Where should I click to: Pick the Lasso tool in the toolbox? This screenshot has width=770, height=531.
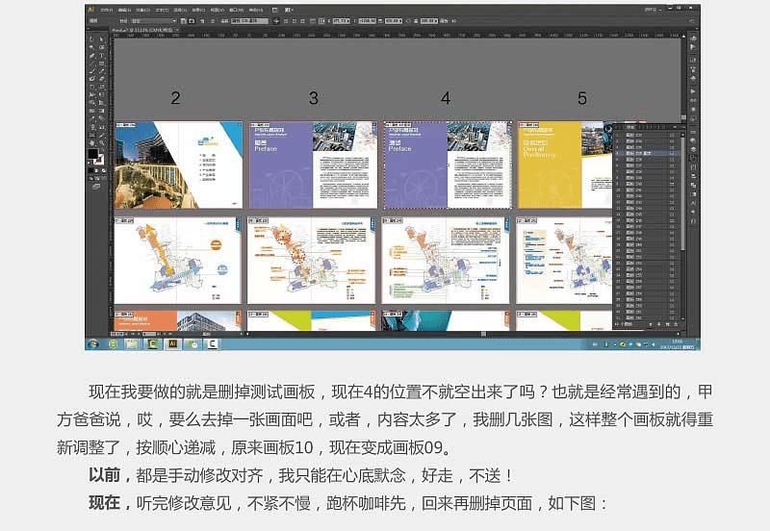[101, 47]
